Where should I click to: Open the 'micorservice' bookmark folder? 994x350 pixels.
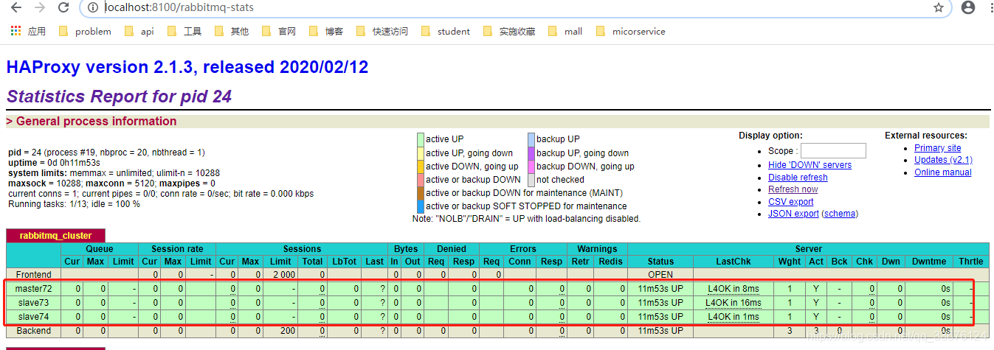pyautogui.click(x=630, y=31)
